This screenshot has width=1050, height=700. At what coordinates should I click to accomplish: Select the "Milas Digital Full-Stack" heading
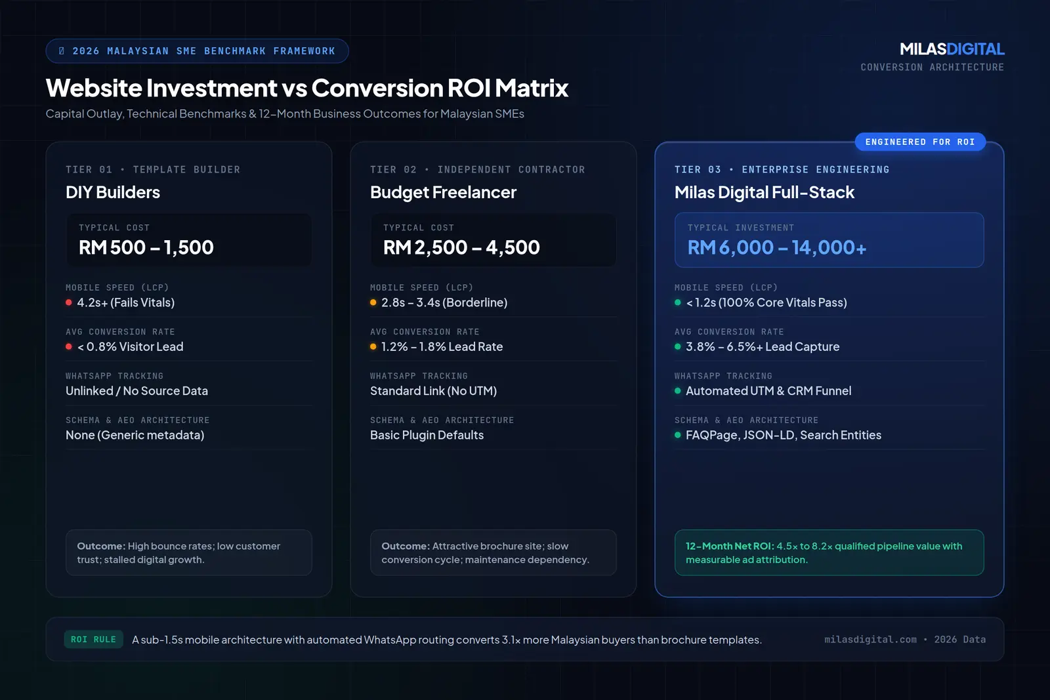[x=765, y=192]
